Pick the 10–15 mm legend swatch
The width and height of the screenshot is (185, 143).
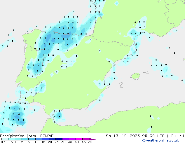(39, 139)
